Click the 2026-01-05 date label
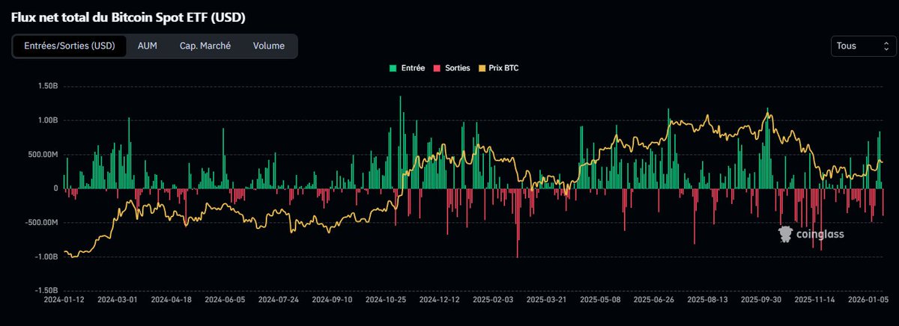The image size is (899, 326). (867, 300)
